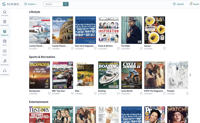Select Magazines in the sidebar
The width and height of the screenshot is (200, 123).
tap(5, 33)
